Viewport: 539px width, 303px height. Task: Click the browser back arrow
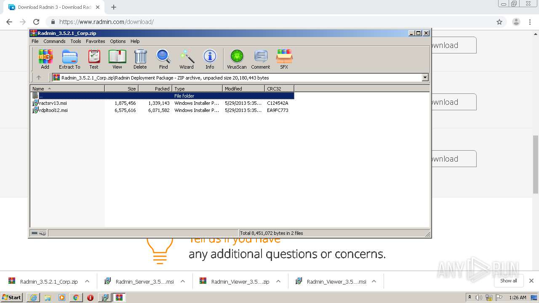pos(9,22)
